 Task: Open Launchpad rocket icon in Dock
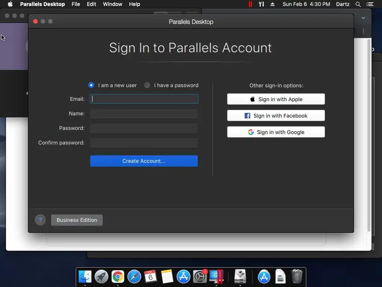[x=101, y=277]
